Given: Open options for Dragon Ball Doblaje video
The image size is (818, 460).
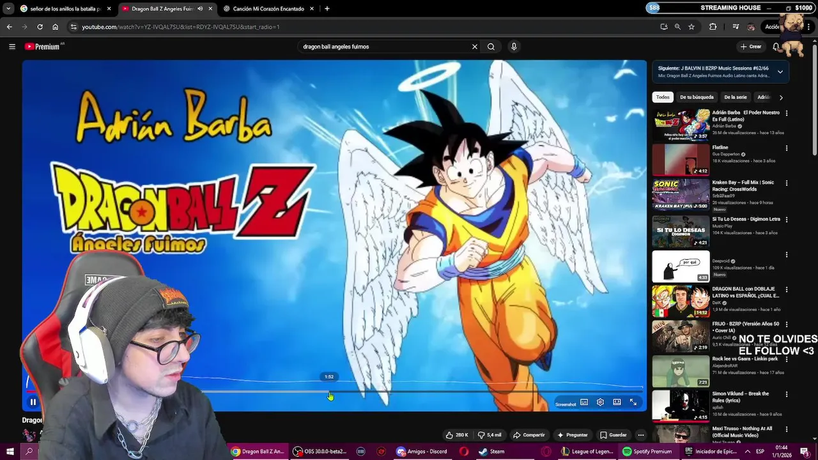Looking at the screenshot, I should 787,289.
